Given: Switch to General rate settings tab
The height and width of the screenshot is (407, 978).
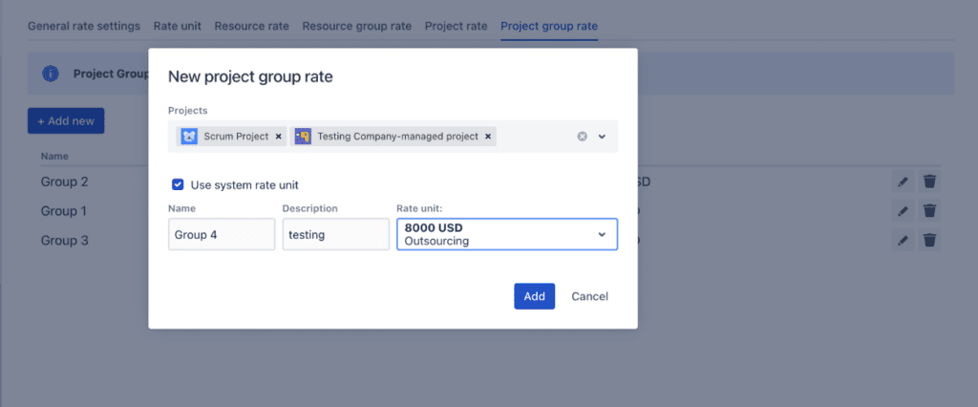Looking at the screenshot, I should coord(84,26).
